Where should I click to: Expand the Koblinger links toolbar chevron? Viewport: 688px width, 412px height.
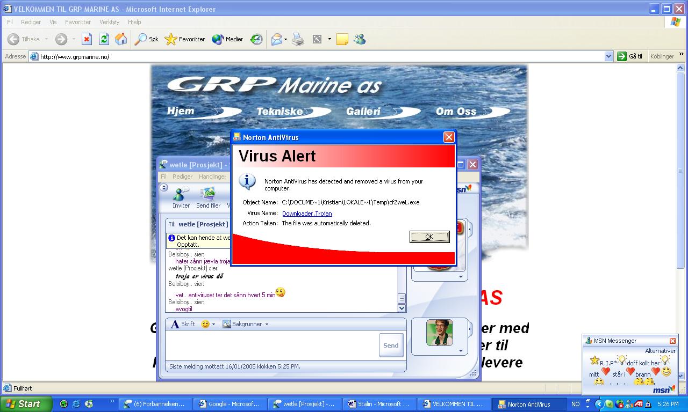(x=682, y=55)
